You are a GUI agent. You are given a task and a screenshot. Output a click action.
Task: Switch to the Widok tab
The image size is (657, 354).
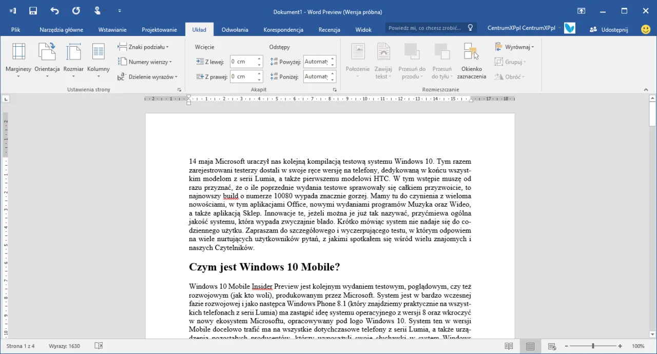click(363, 30)
